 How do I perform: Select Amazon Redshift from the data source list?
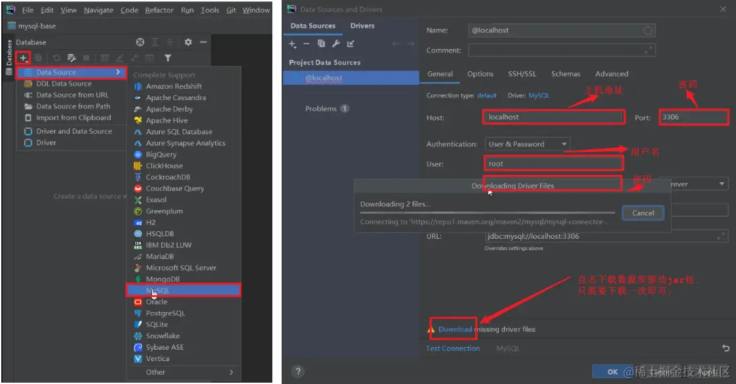coord(183,86)
